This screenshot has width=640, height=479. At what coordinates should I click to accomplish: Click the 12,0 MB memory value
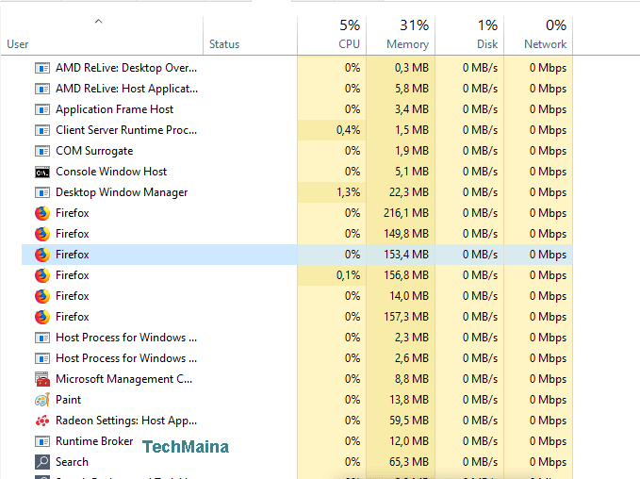click(409, 441)
